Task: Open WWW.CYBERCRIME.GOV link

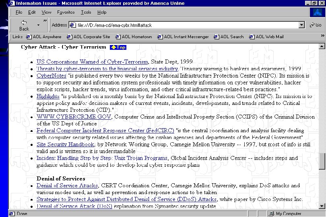Action: [x=74, y=117]
